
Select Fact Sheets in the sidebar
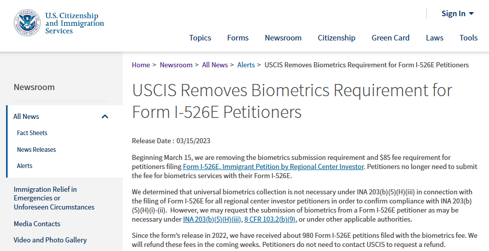tap(32, 133)
